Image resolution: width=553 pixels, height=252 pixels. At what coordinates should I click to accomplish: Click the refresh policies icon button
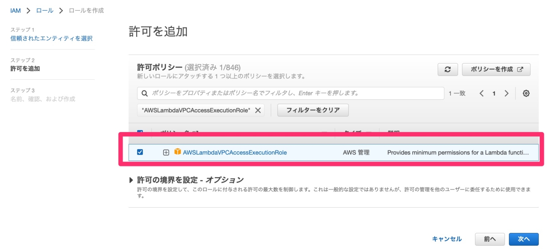pos(448,70)
